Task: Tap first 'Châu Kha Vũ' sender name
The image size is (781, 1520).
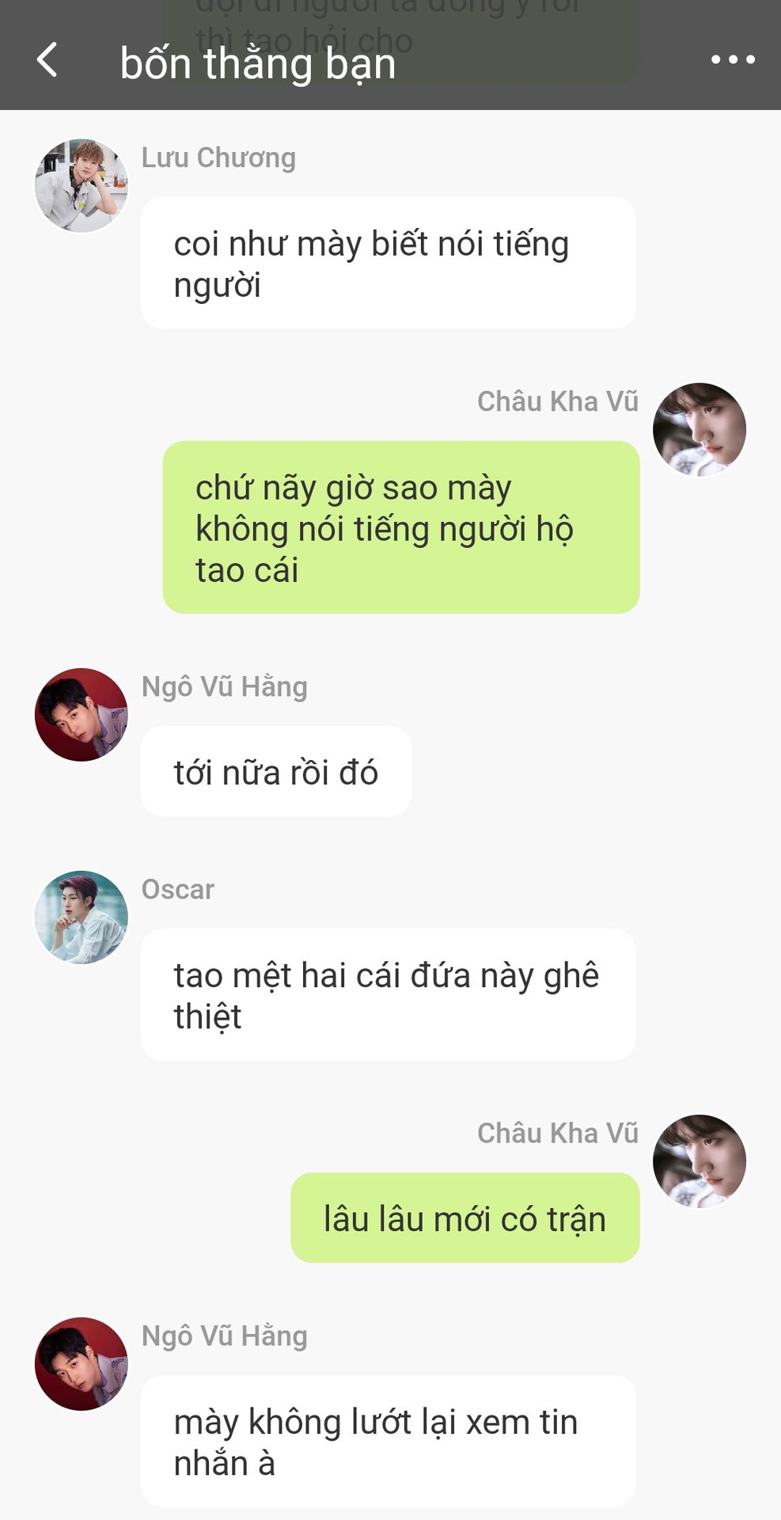Action: pyautogui.click(x=558, y=401)
